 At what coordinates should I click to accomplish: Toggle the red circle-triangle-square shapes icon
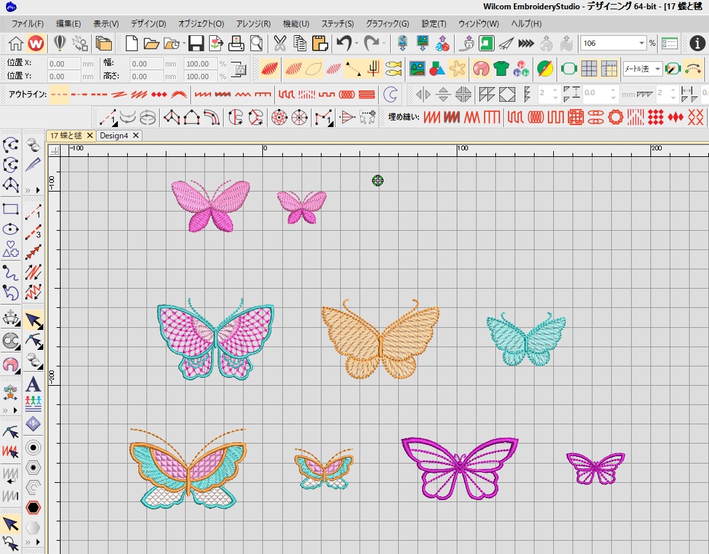point(437,69)
